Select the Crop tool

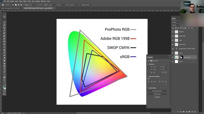(4, 28)
